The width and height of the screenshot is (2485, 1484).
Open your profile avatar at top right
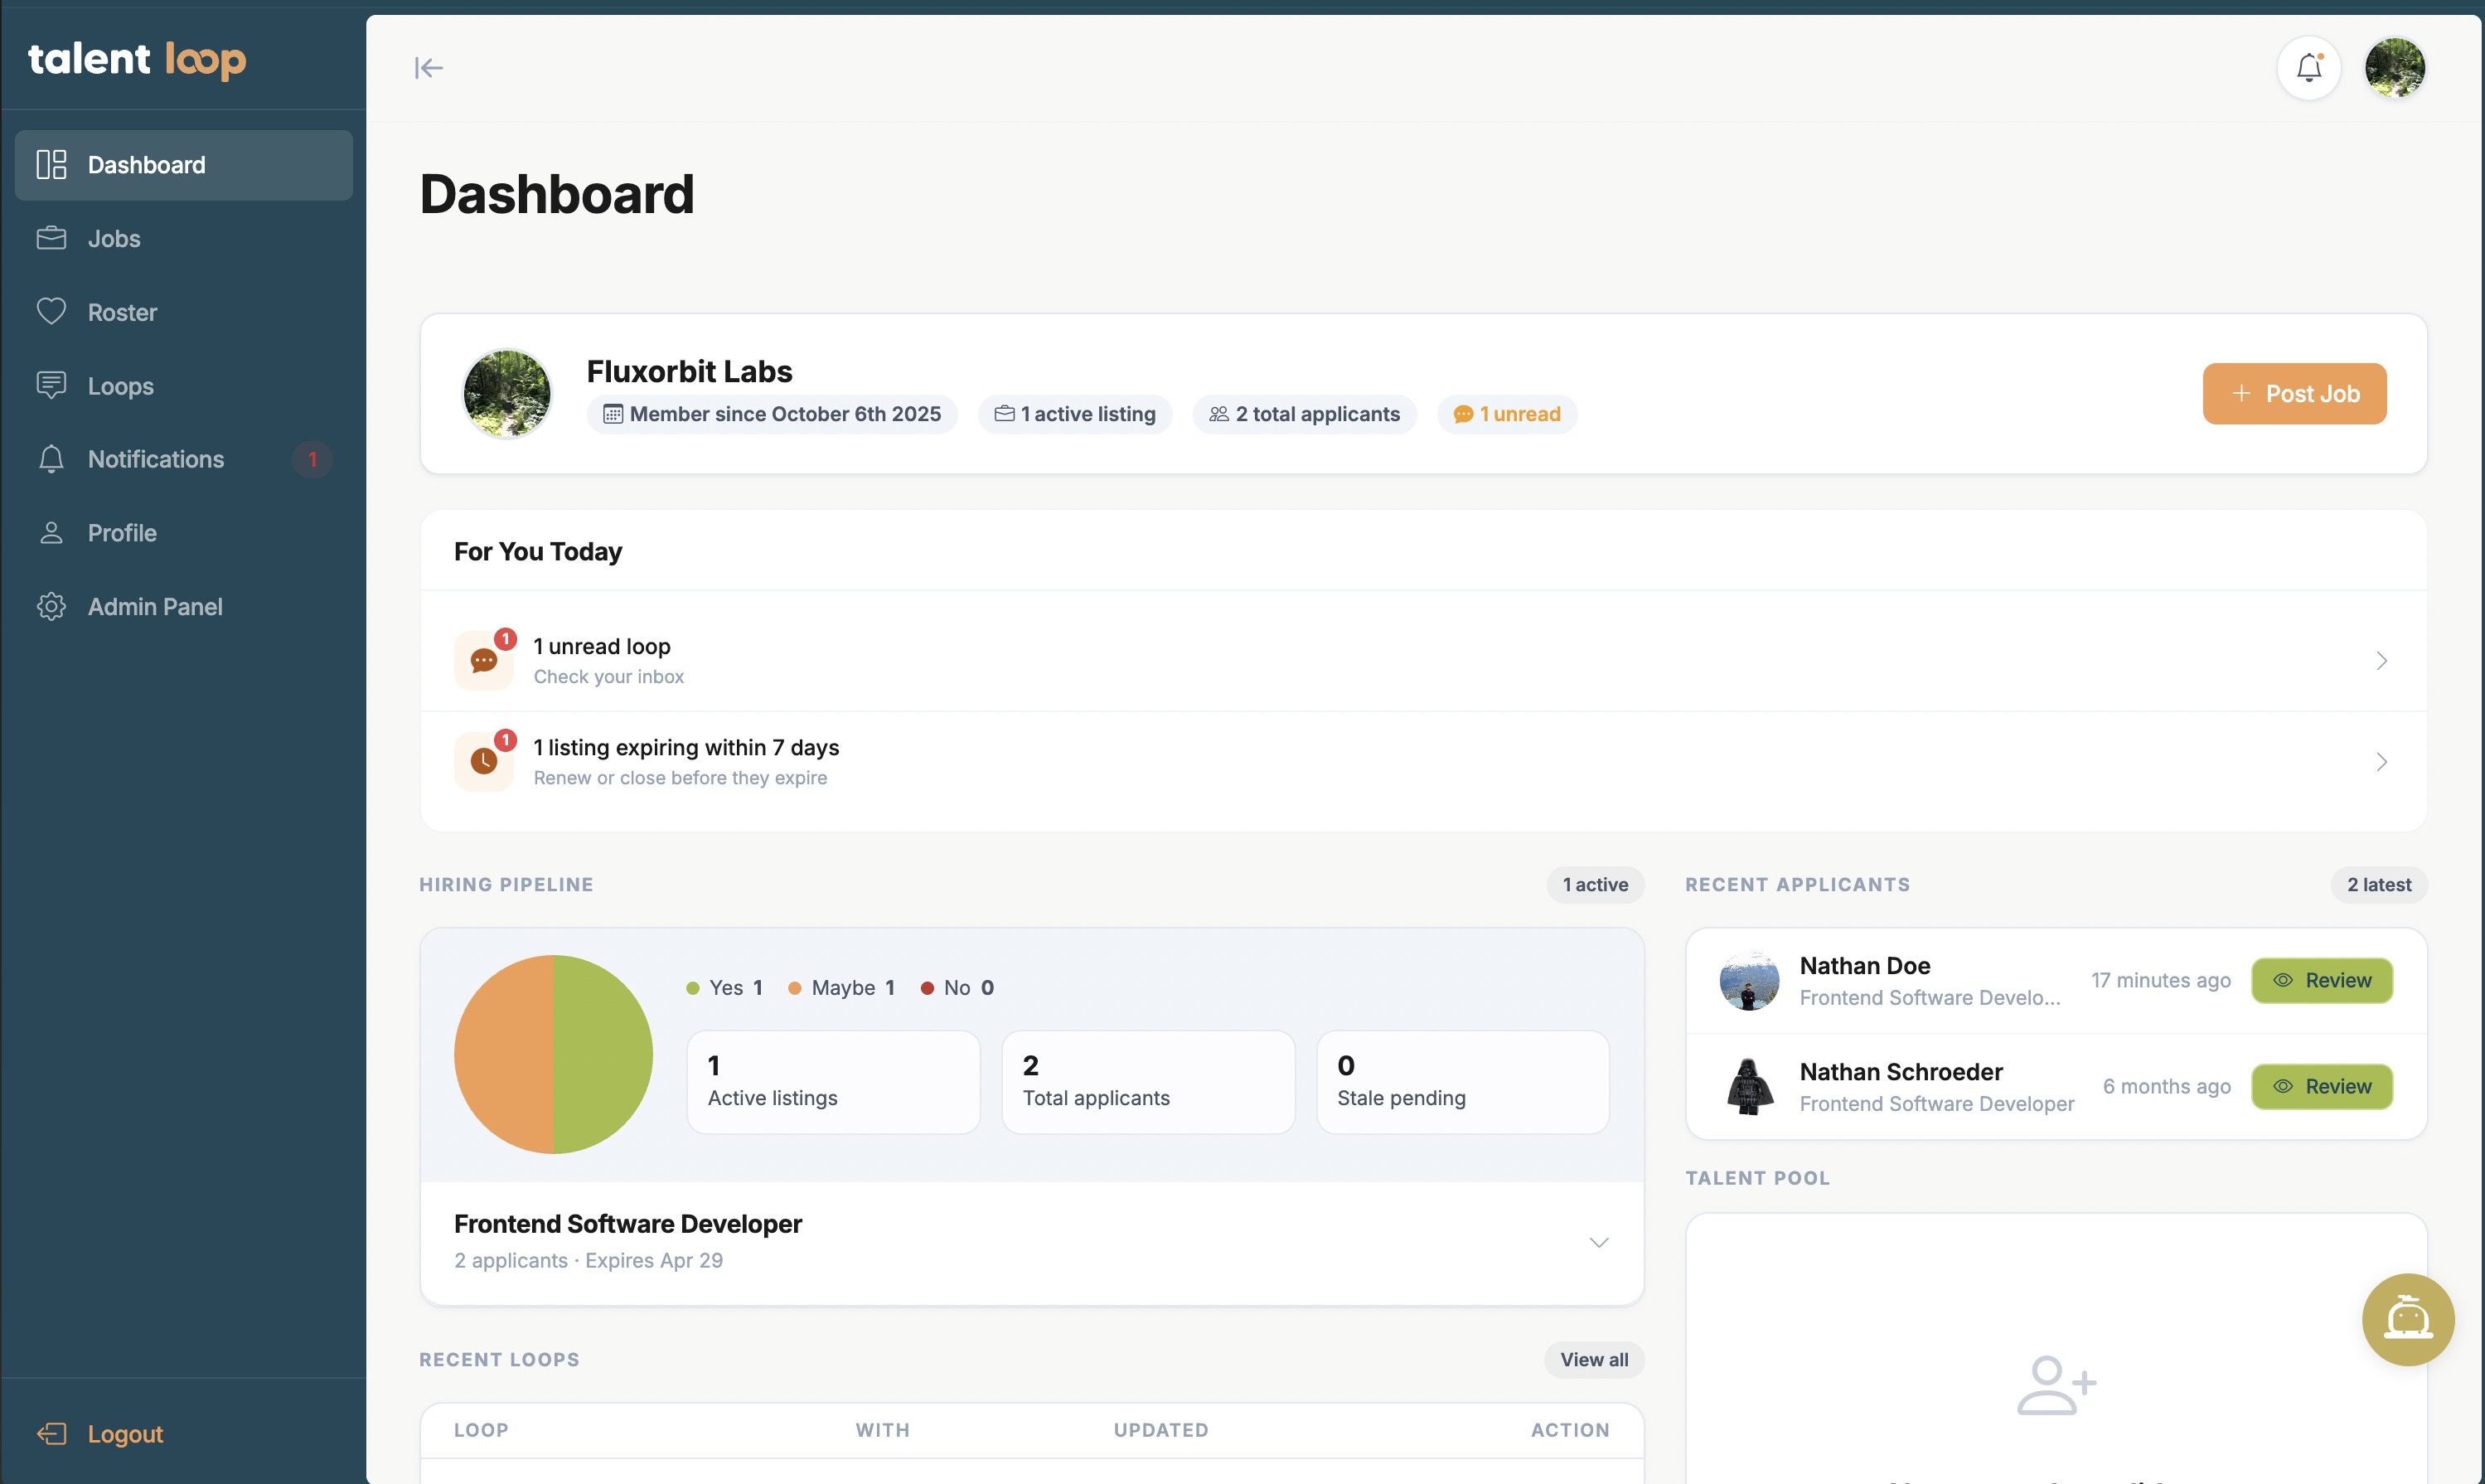2395,67
